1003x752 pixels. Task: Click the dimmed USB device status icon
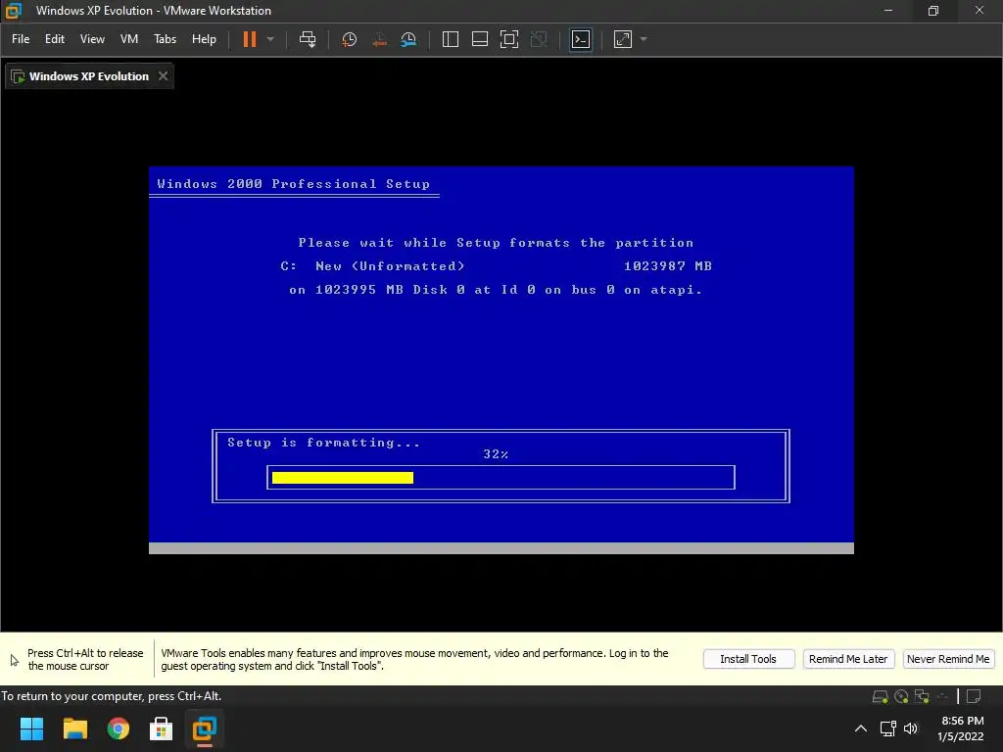click(x=942, y=696)
